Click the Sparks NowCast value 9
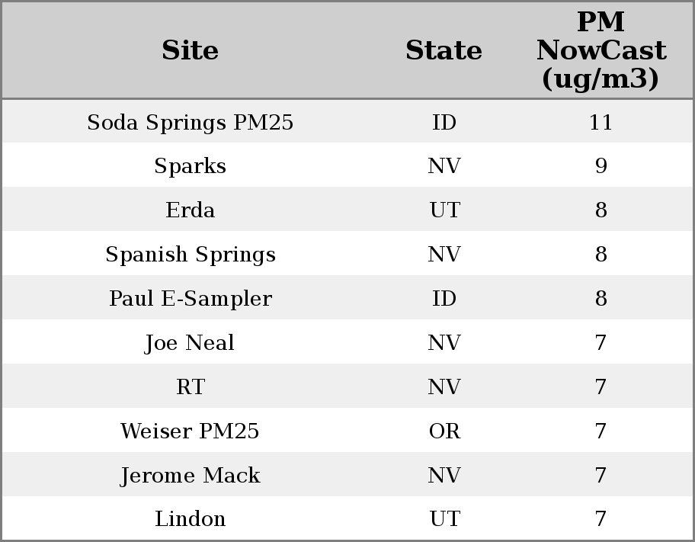The height and width of the screenshot is (542, 695). pyautogui.click(x=601, y=166)
